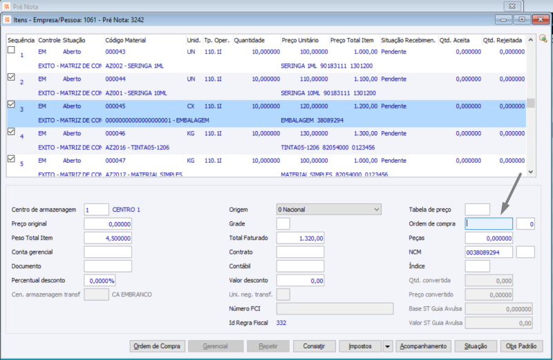The image size is (553, 360).
Task: Check the checkbox for sequence 1
Action: coord(11,50)
